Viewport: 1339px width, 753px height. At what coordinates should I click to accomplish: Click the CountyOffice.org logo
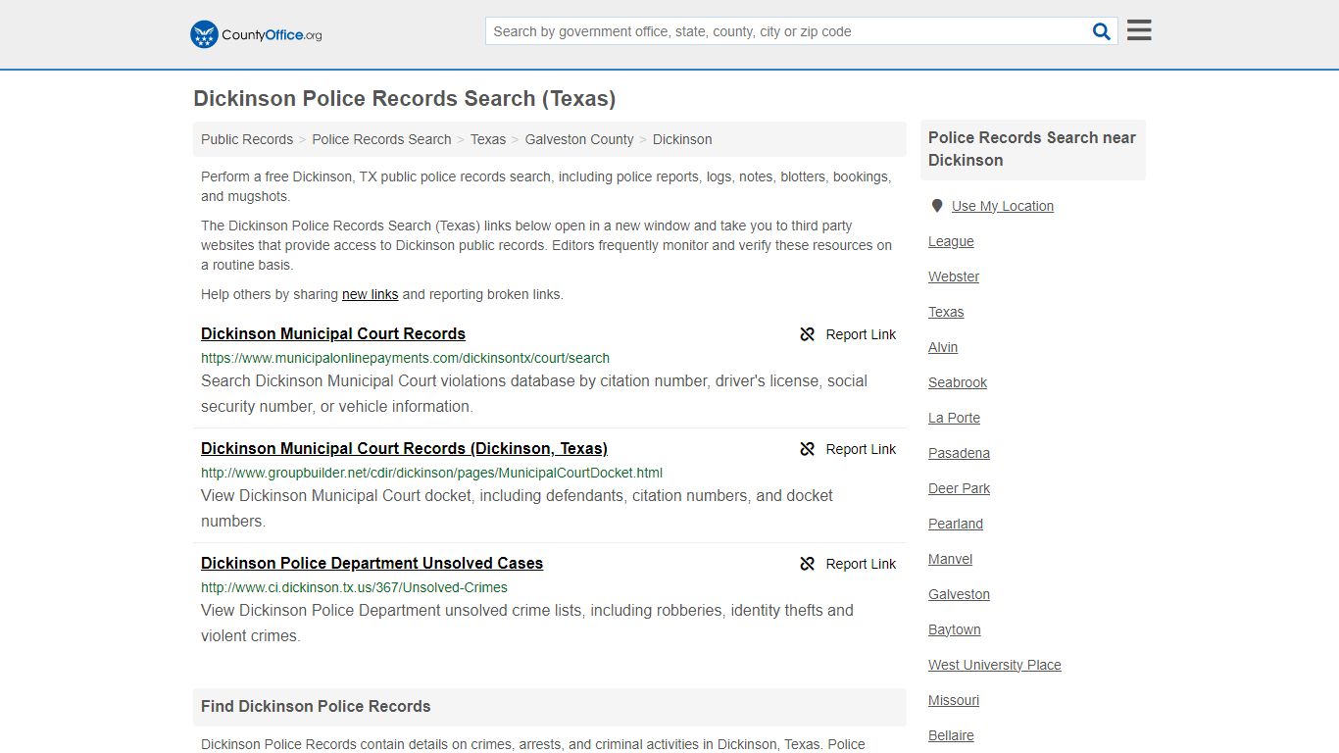click(x=256, y=34)
